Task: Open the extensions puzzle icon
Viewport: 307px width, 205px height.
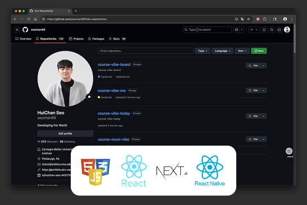Action: (265, 19)
